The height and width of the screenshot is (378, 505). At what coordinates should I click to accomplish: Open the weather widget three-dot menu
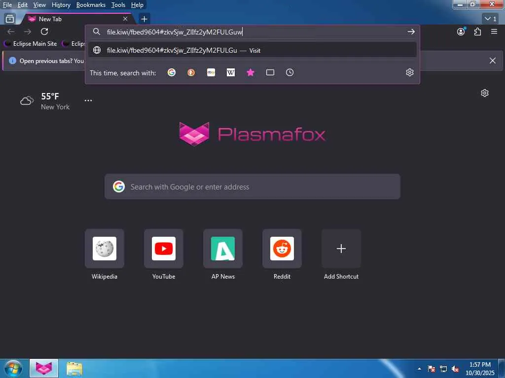point(88,100)
